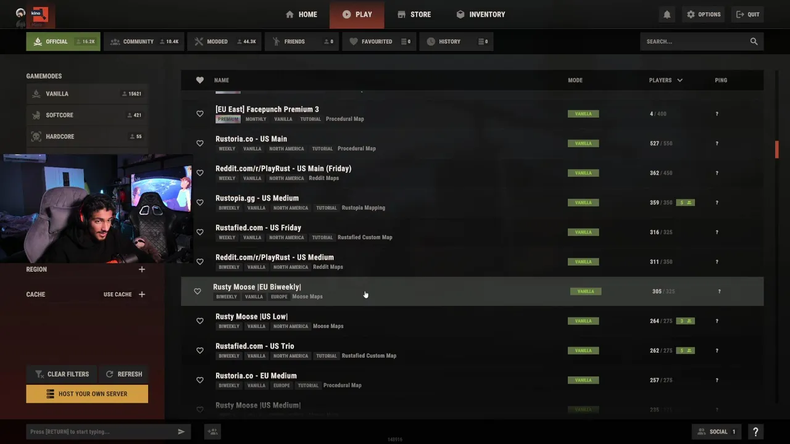790x444 pixels.
Task: Open the Store tab
Action: pyautogui.click(x=414, y=14)
